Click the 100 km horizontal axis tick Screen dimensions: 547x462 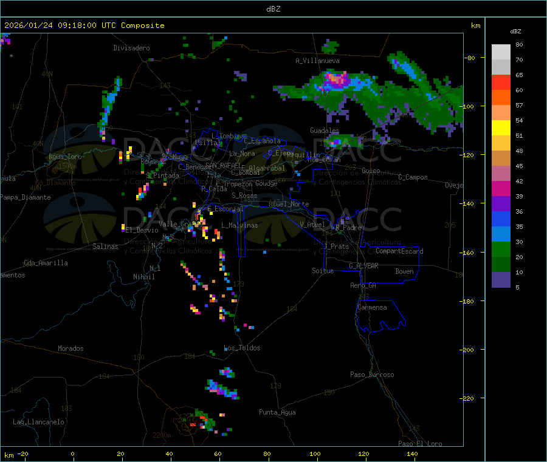click(315, 454)
